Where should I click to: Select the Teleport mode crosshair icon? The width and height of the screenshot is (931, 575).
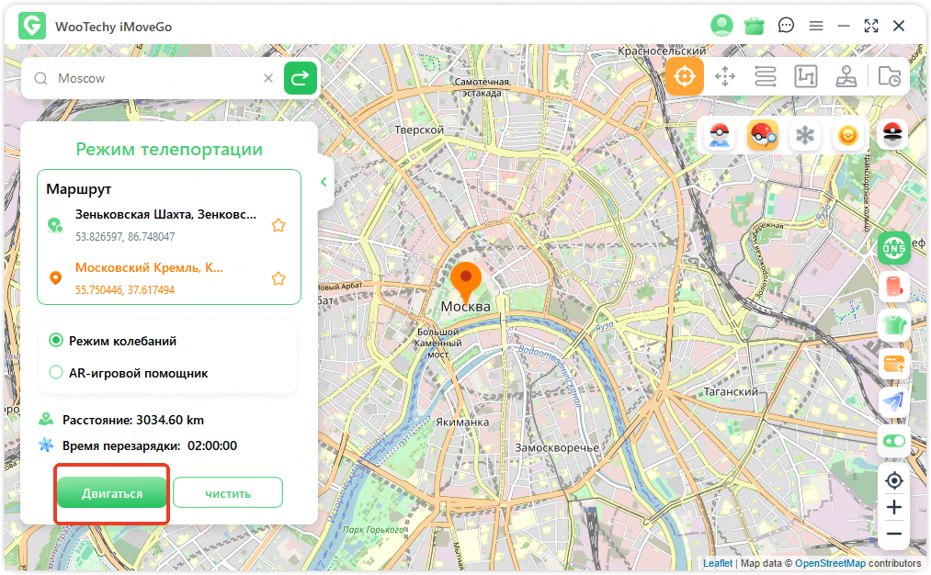click(x=685, y=77)
